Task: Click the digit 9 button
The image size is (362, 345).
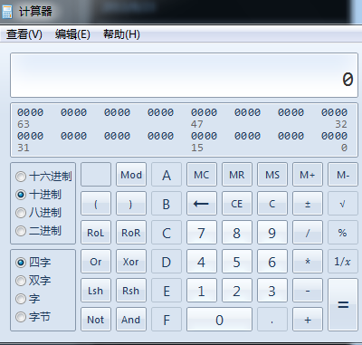Action: [272, 233]
